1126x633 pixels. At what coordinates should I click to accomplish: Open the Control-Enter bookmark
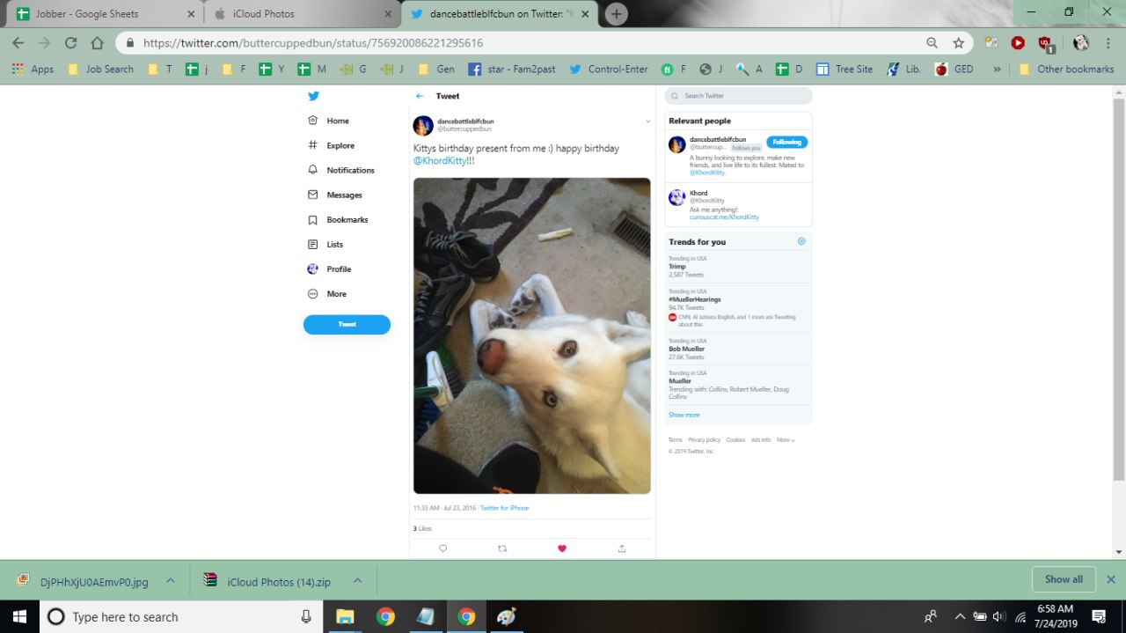click(x=609, y=69)
